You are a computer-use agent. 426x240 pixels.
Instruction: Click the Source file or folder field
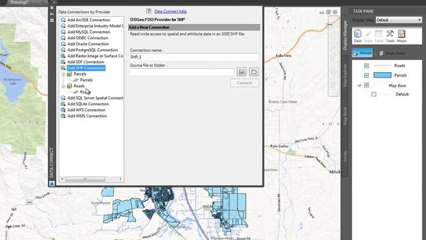(182, 72)
